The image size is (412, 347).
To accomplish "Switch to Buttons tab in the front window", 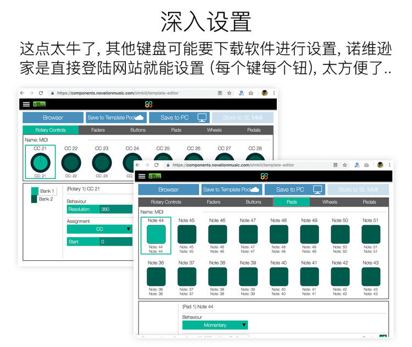I will 254,202.
